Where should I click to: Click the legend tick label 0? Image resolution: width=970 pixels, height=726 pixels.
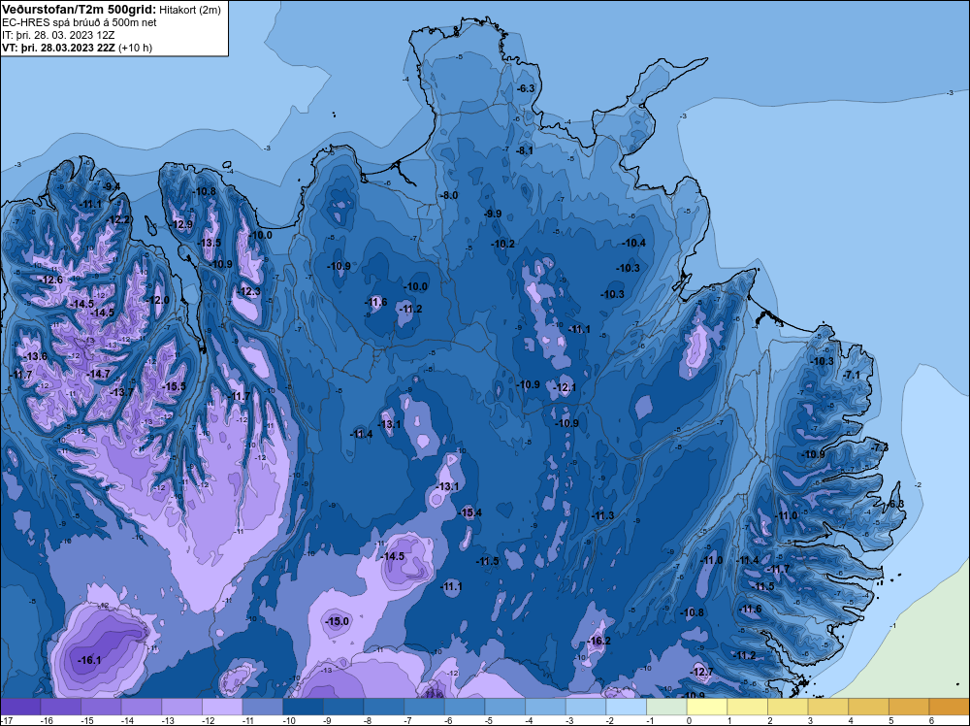click(x=689, y=721)
